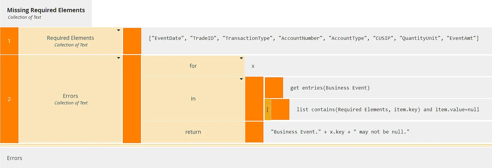
Task: Expand the dropdown arrow beside 'for'
Action: coord(241,58)
